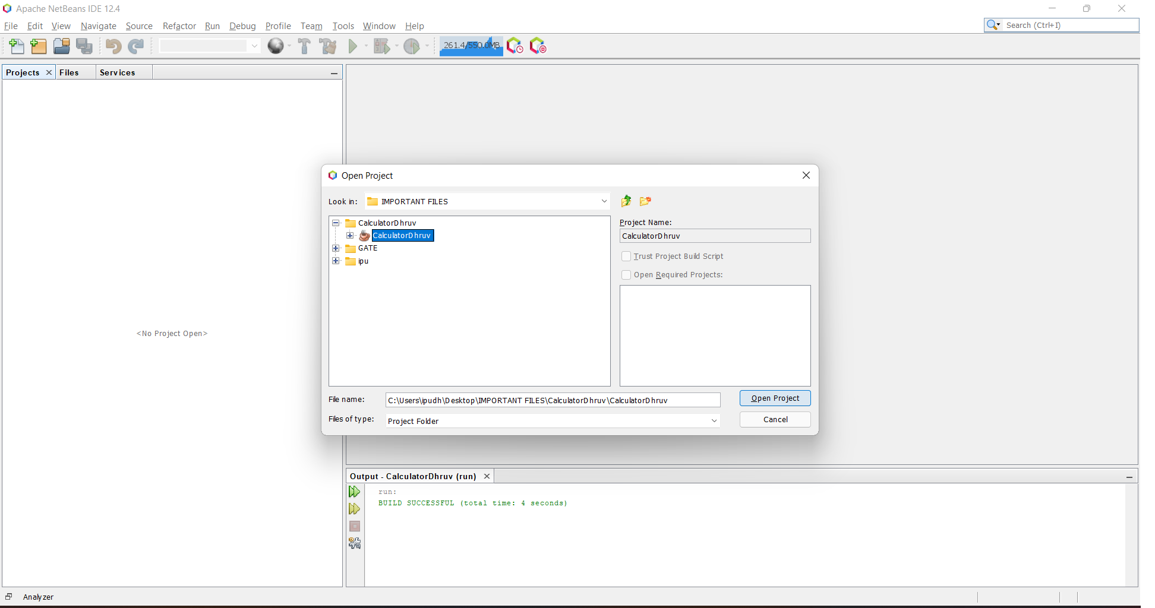Cancel the Open Project dialog
This screenshot has width=1155, height=608.
click(775, 419)
